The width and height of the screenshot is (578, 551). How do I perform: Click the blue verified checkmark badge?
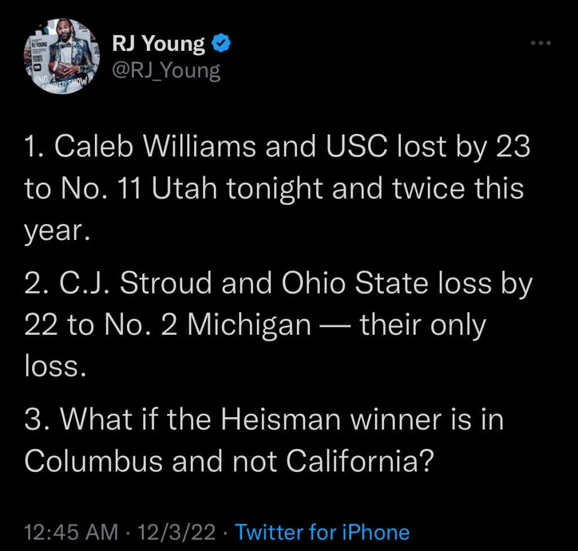click(x=220, y=43)
